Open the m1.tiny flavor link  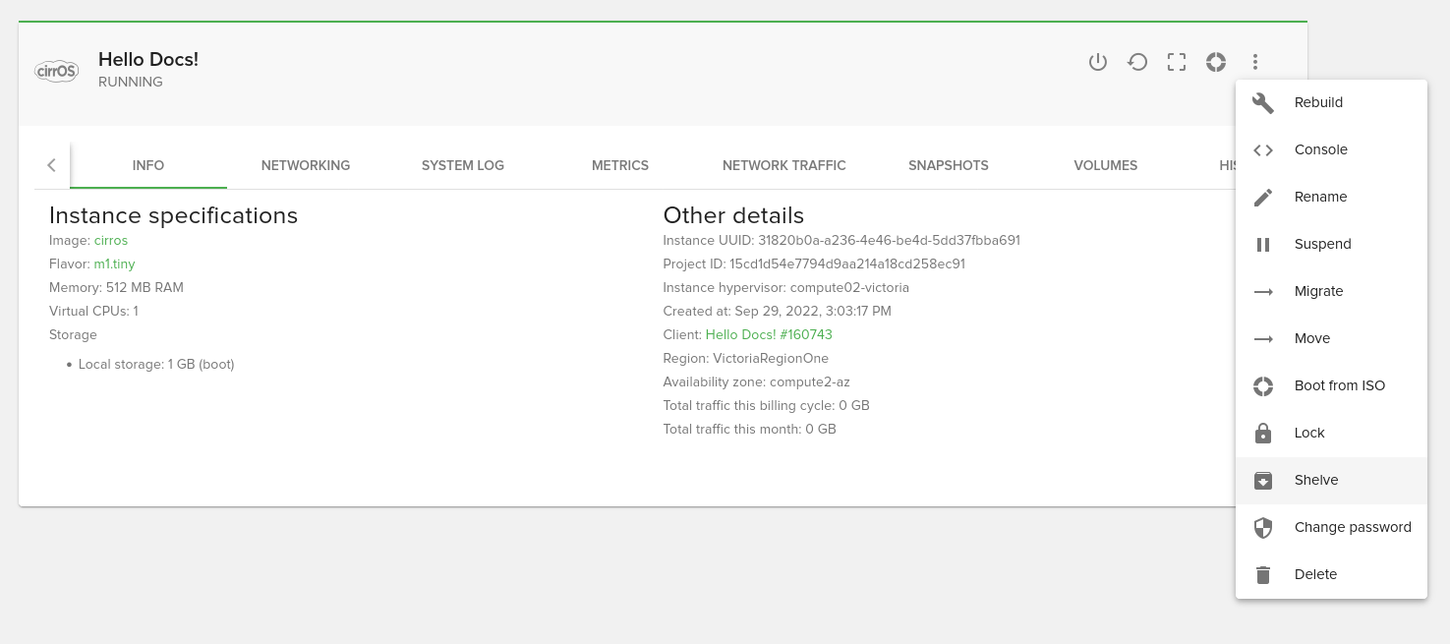coord(114,263)
